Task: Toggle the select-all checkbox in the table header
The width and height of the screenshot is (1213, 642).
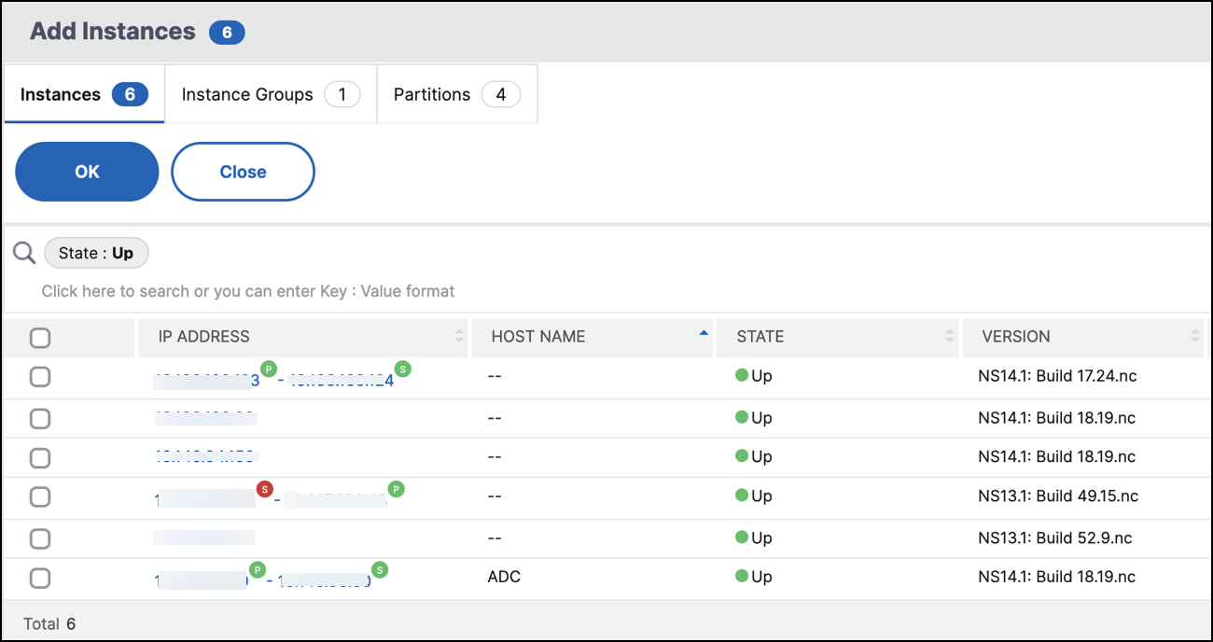Action: coord(40,338)
